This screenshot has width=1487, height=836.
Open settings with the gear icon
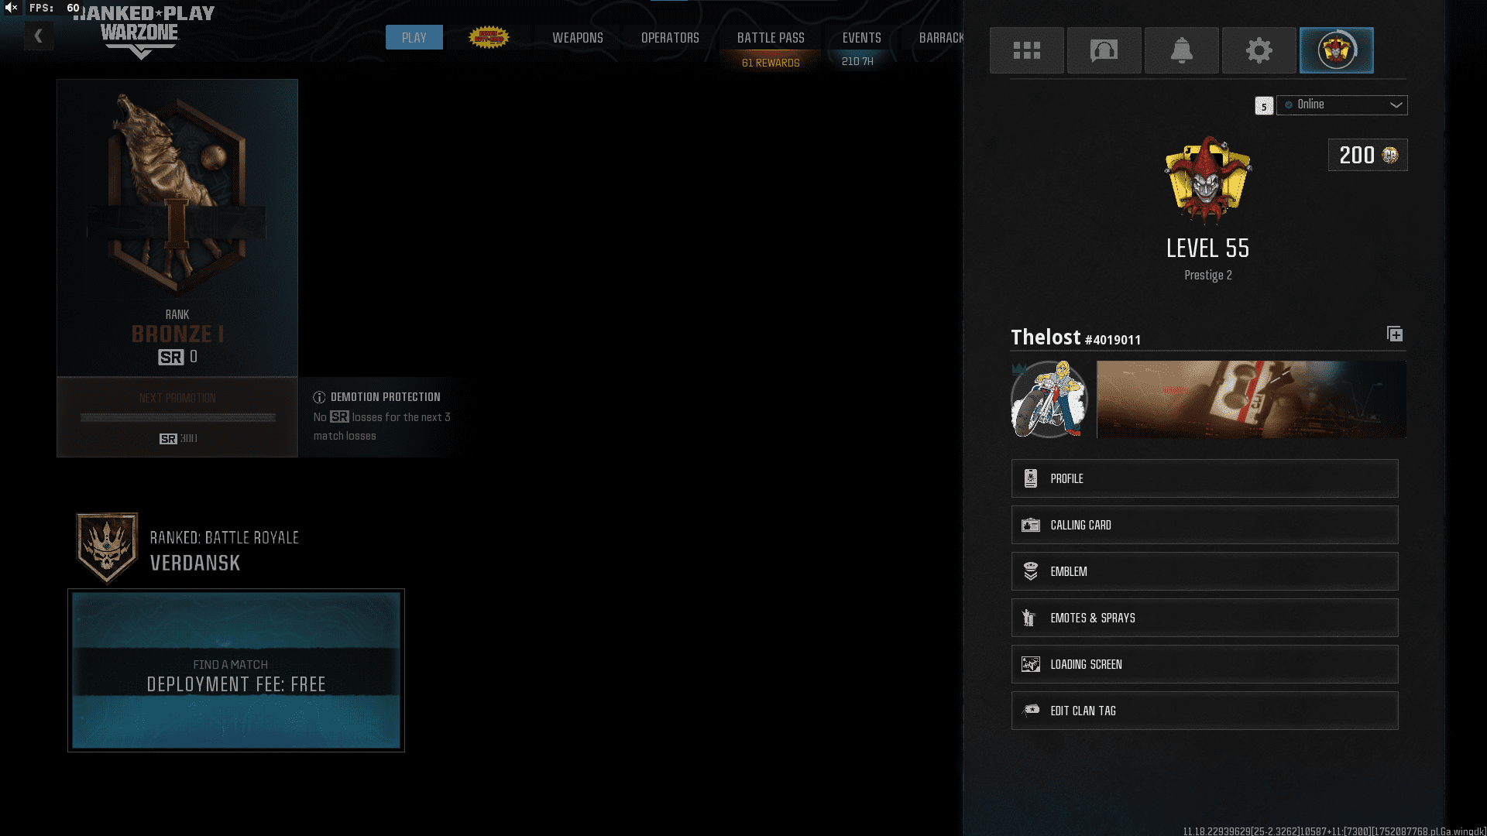click(x=1259, y=50)
